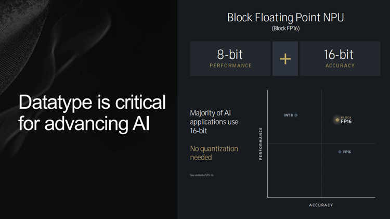
Task: Click the 'See endnote' footnote link
Action: pos(202,175)
